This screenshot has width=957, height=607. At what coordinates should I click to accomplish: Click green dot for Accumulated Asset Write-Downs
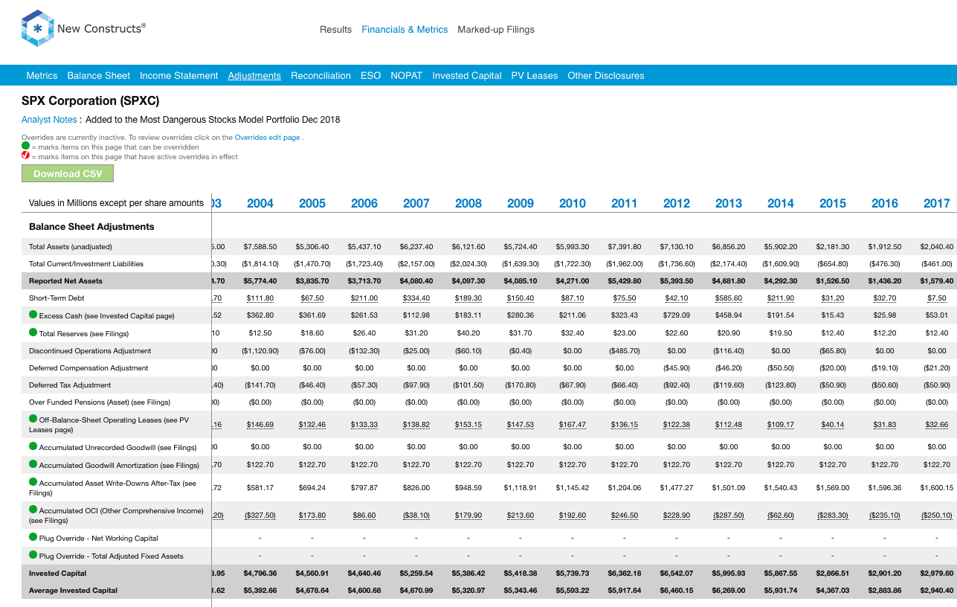click(33, 482)
